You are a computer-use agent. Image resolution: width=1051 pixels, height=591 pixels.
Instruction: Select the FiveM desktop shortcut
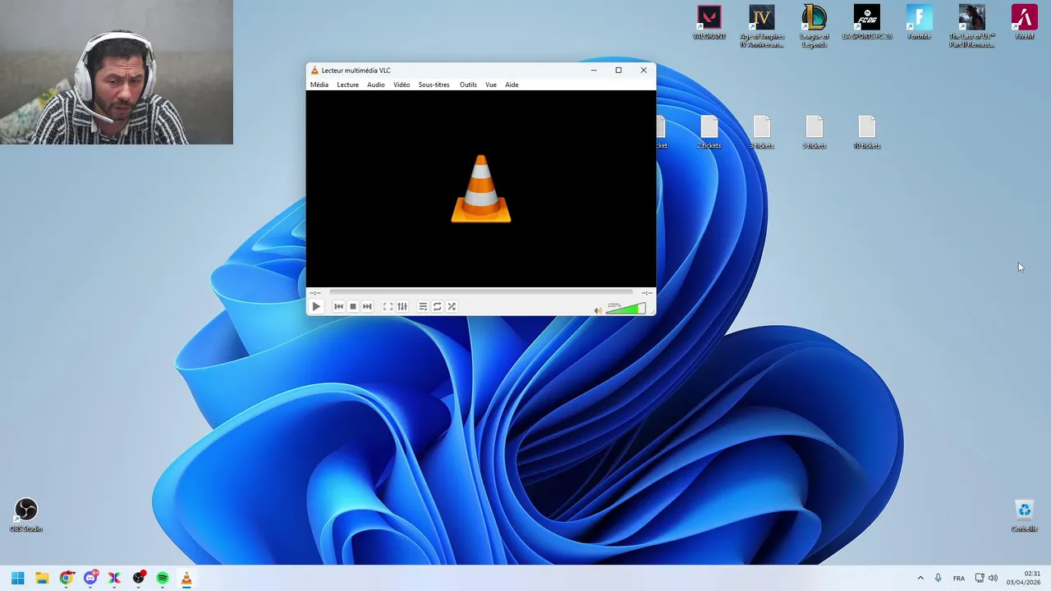[x=1025, y=23]
